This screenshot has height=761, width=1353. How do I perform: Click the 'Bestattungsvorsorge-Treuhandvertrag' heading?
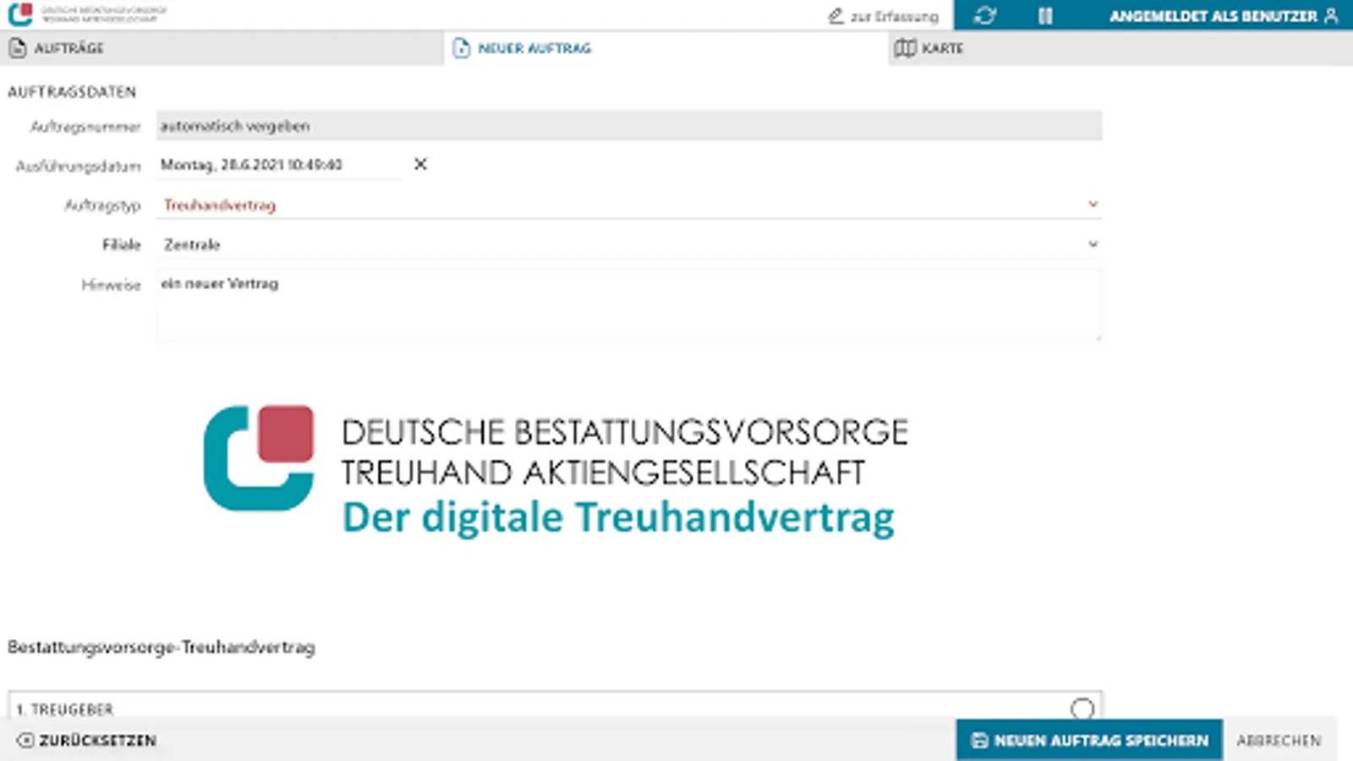pyautogui.click(x=162, y=648)
